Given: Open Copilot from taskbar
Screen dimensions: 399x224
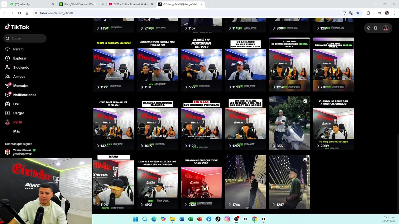Looking at the screenshot, I should click(x=163, y=219).
